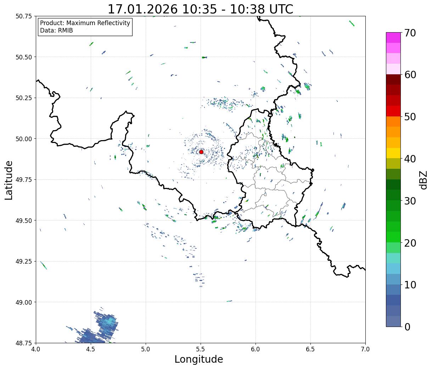432x368 pixels.
Task: Click the colorbar tick label 70
Action: (x=410, y=33)
